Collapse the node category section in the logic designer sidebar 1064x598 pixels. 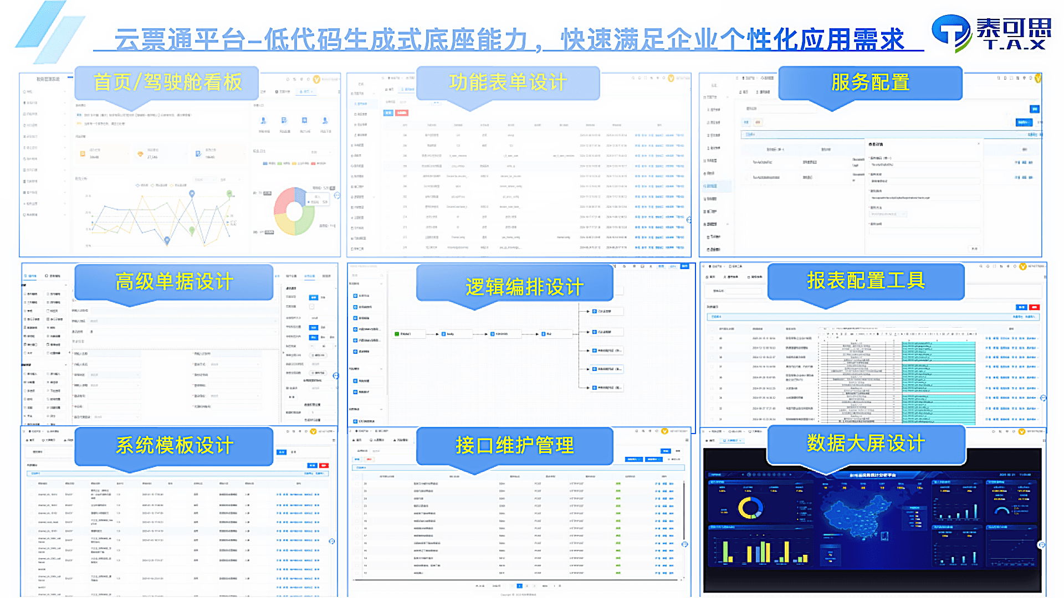(380, 283)
